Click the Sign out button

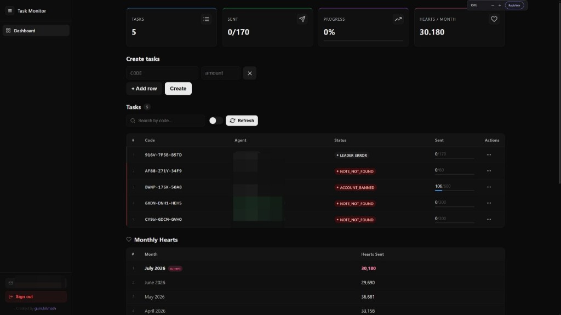[36, 296]
